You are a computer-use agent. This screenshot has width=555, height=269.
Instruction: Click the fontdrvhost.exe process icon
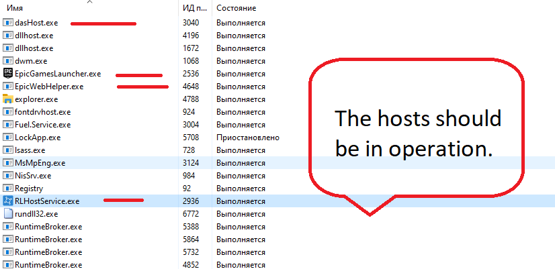coord(8,112)
